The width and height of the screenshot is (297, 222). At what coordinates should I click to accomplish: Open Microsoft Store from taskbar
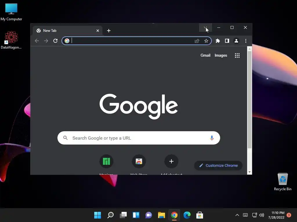pos(200,215)
